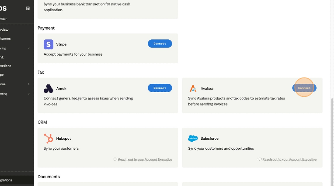Click the Avalara logo icon
Viewport: 334px width, 186px height.
(x=193, y=88)
